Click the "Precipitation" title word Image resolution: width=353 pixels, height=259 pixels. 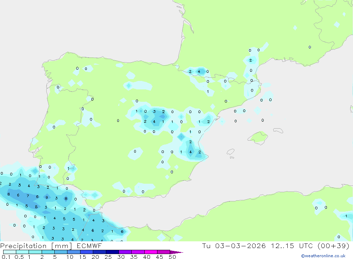(23, 246)
